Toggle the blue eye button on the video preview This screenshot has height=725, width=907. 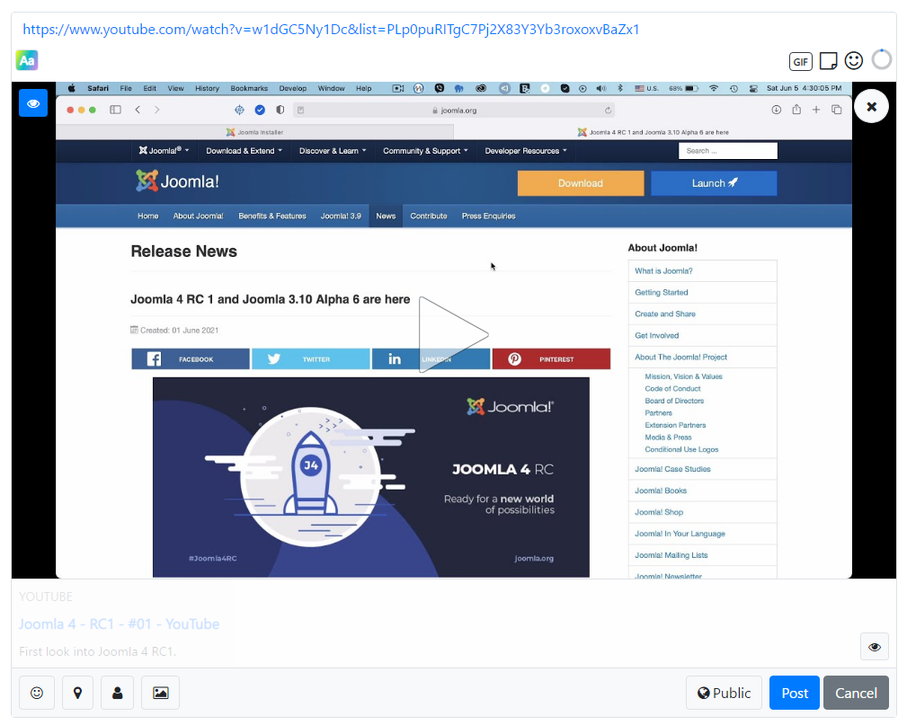tap(33, 103)
